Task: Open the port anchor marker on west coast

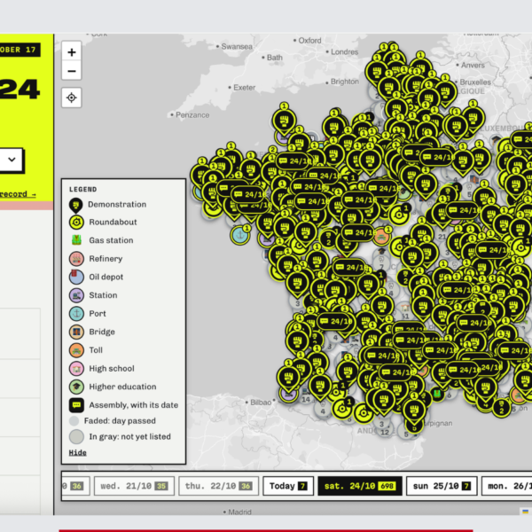Action: 240,234
